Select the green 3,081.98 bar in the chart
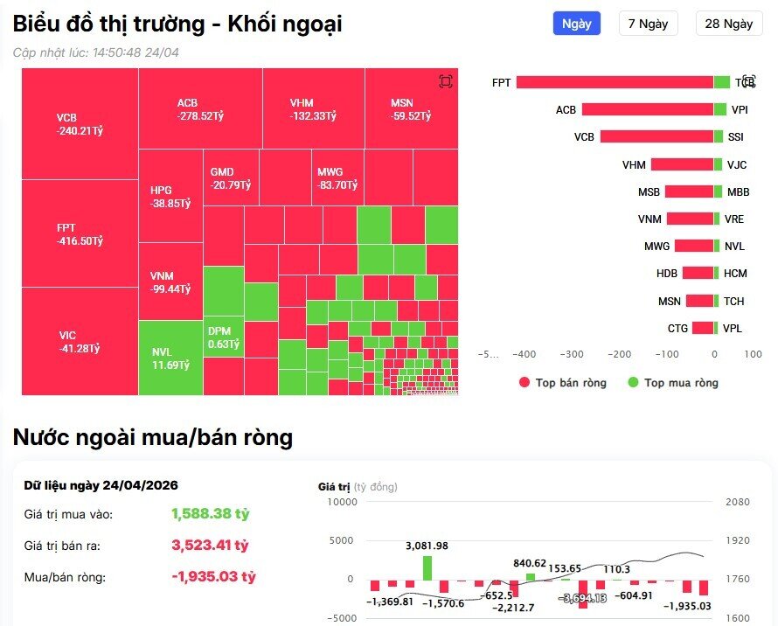Viewport: 778px width, 626px height. (426, 567)
